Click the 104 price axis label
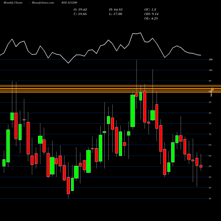 tap(211, 70)
